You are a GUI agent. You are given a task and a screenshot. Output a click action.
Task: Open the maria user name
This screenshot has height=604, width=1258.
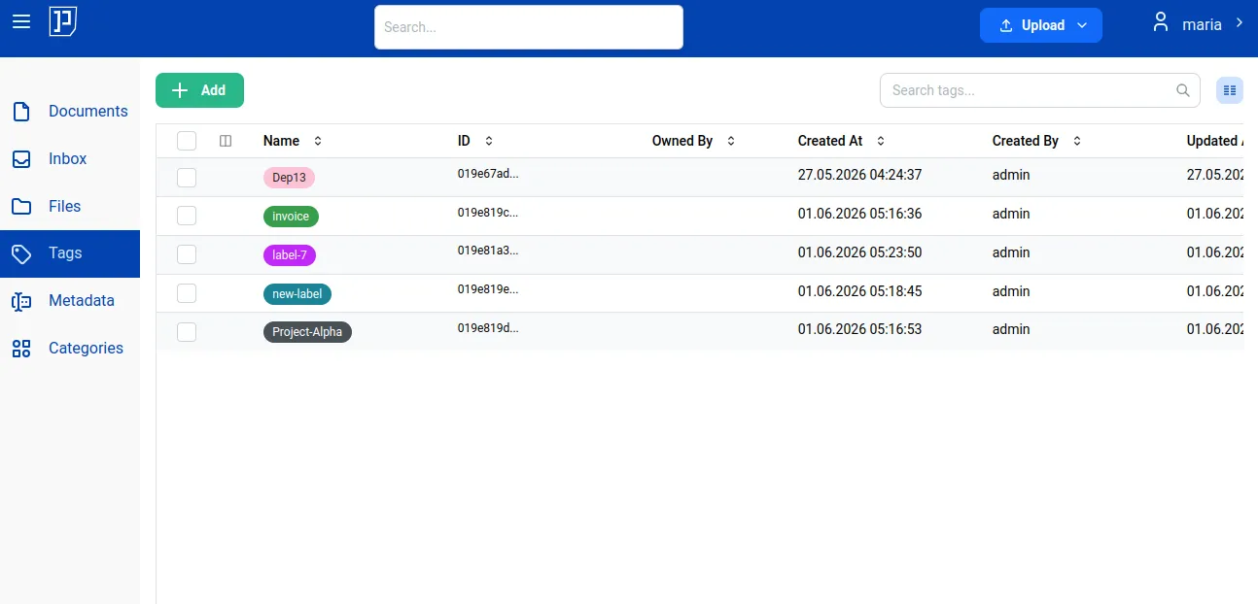[x=1202, y=24]
